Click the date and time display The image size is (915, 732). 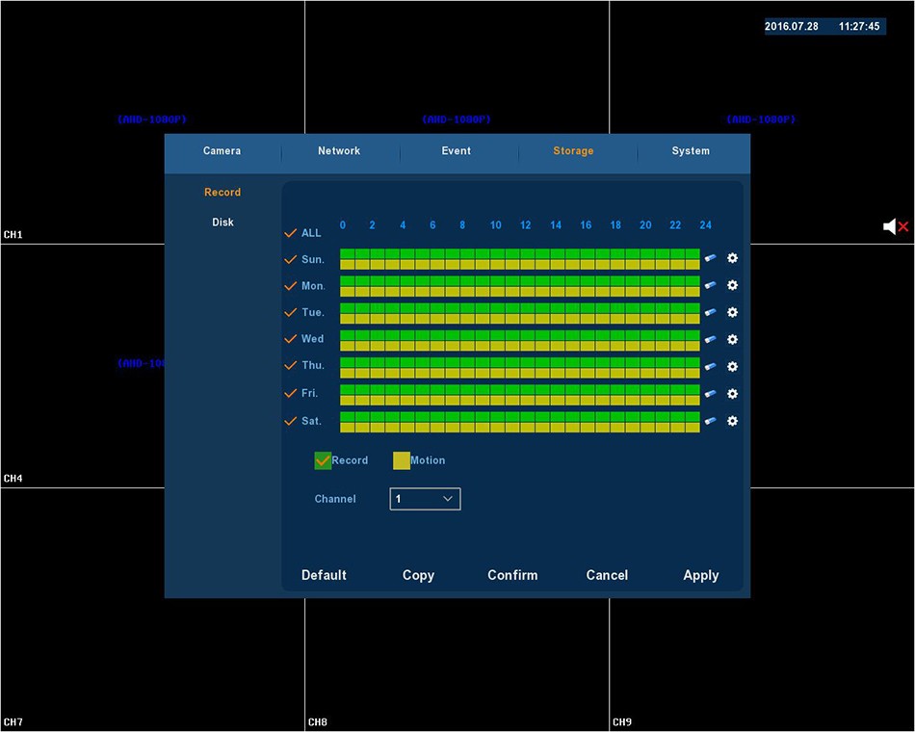[824, 27]
